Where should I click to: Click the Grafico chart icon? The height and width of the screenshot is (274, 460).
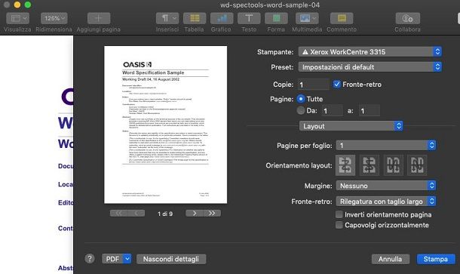[222, 18]
